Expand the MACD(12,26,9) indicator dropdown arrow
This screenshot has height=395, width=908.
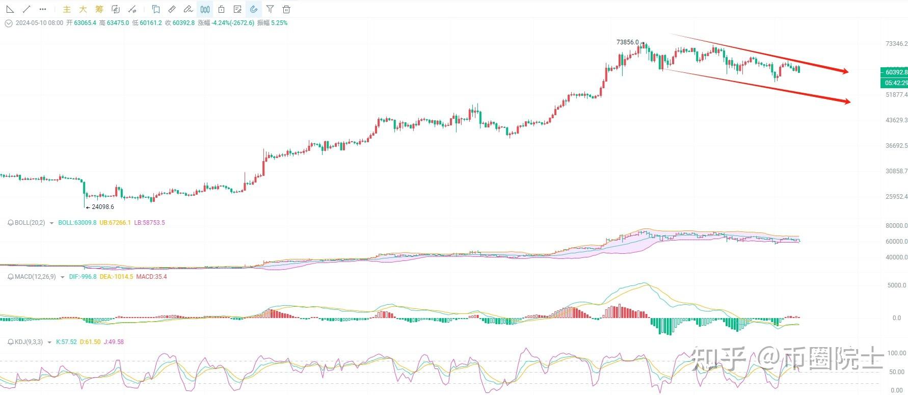click(x=63, y=277)
